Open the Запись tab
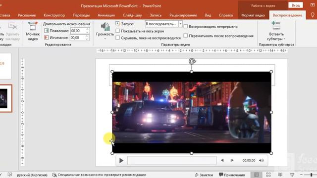The width and height of the screenshot is (317, 178). tap(156, 15)
